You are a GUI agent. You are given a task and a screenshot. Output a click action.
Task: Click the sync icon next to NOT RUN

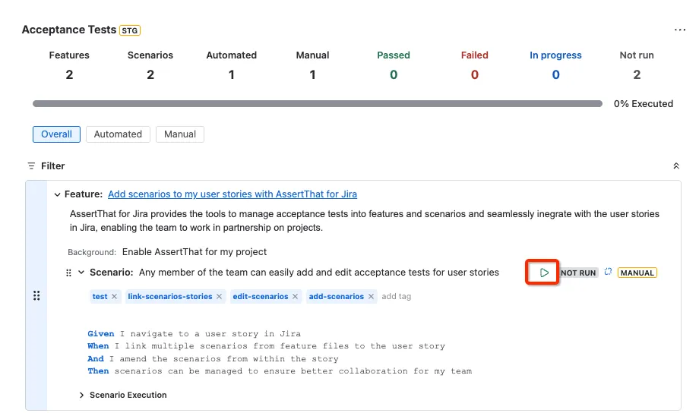coord(608,272)
